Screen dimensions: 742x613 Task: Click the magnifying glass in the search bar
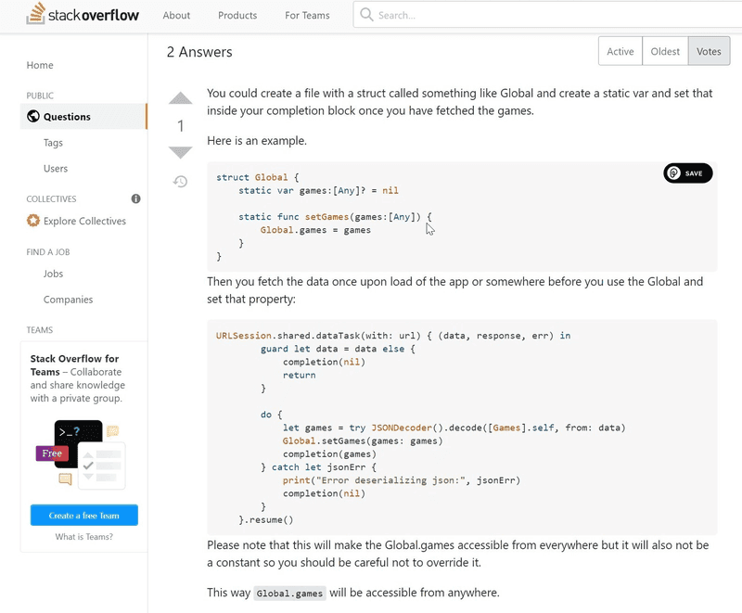click(367, 15)
